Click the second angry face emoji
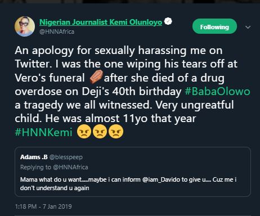 [x=100, y=132]
